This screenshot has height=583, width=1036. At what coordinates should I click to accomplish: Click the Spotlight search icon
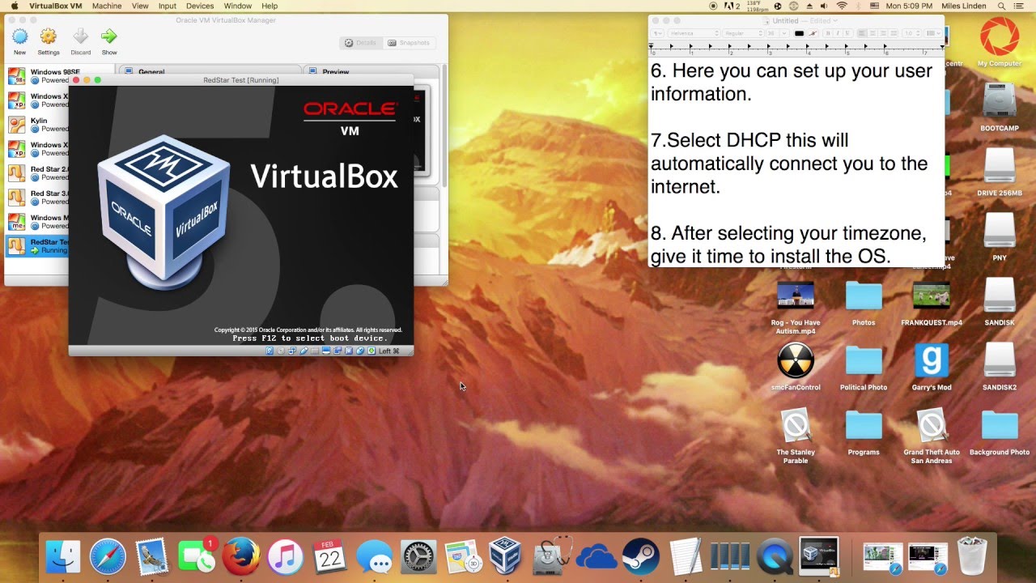click(1003, 6)
